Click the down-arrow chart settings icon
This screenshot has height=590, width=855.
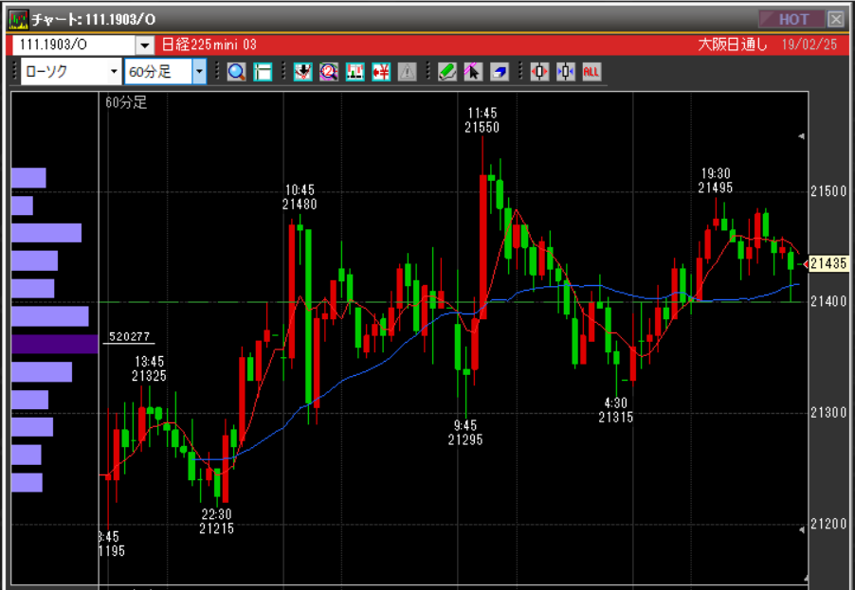302,71
